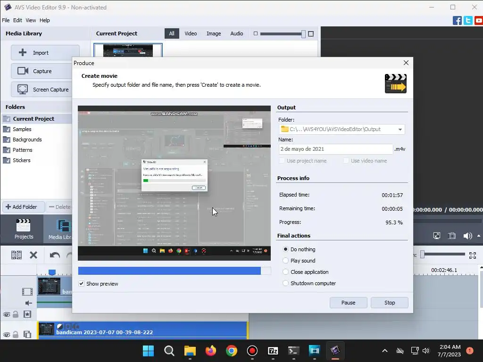Open Bandicam recorder from taskbar

(x=252, y=351)
